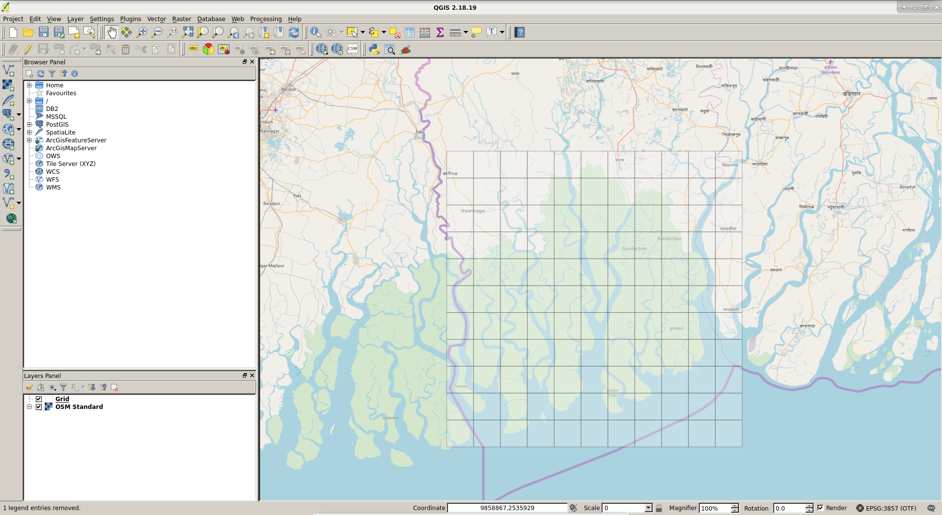Image resolution: width=942 pixels, height=515 pixels.
Task: Open the Project menu
Action: pyautogui.click(x=13, y=19)
